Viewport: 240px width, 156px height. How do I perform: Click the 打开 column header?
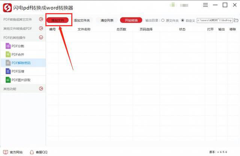click(210, 29)
